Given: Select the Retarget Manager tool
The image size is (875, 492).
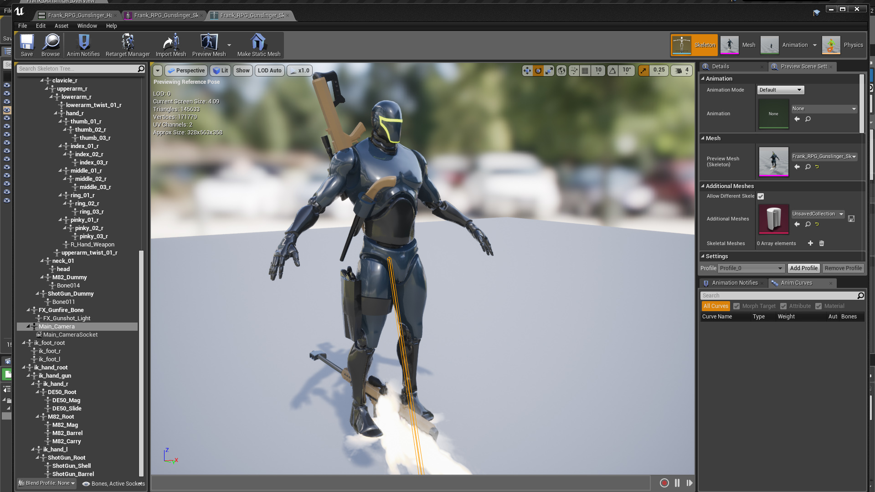Looking at the screenshot, I should (128, 45).
